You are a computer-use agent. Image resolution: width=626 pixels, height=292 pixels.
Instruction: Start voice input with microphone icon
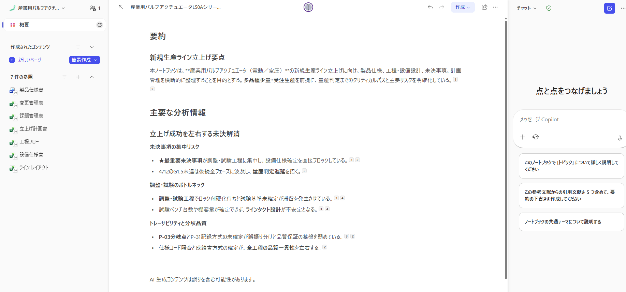coord(620,138)
